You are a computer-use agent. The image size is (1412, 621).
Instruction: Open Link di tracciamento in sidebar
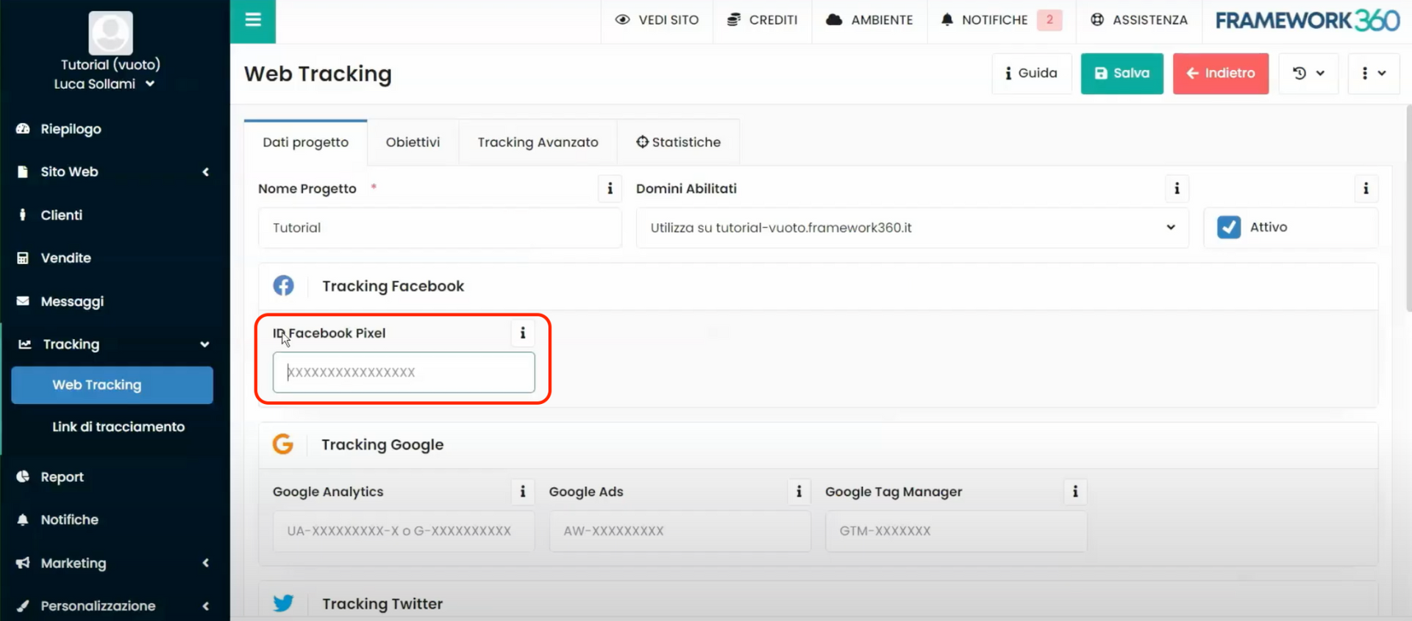coord(118,427)
